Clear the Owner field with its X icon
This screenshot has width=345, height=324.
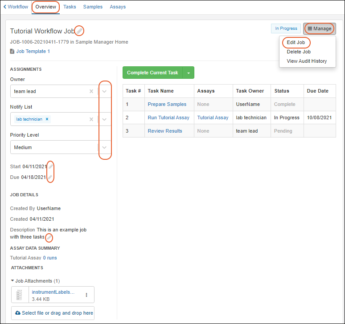91,91
